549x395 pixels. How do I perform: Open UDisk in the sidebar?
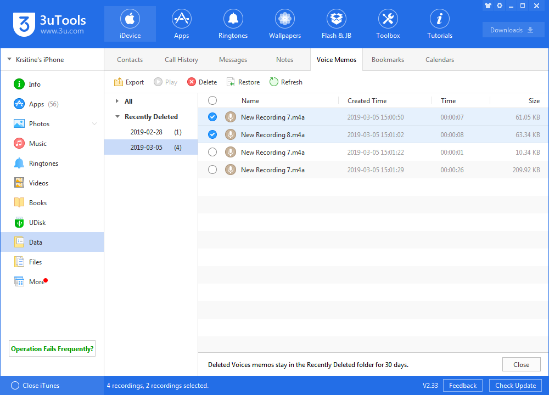pyautogui.click(x=52, y=223)
